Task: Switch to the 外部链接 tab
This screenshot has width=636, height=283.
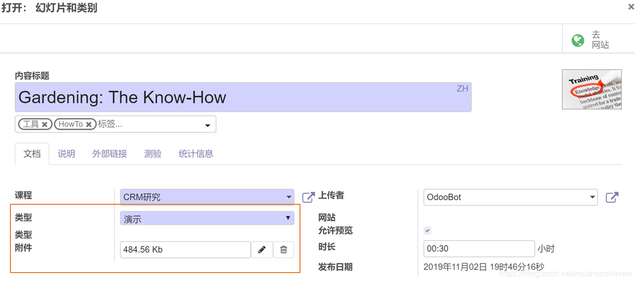Action: [x=110, y=154]
